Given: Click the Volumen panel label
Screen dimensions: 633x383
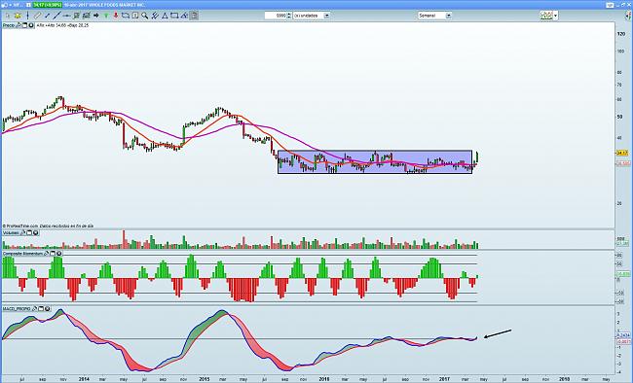Looking at the screenshot, I should [x=11, y=232].
